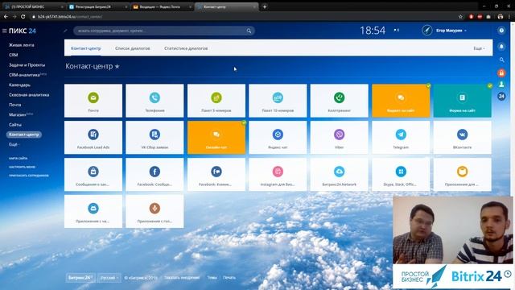
Task: Open the Приложения с гол... microphone tile
Action: (x=154, y=211)
